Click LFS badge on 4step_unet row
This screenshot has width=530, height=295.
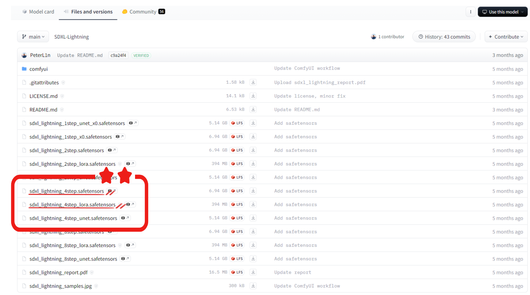(x=237, y=218)
